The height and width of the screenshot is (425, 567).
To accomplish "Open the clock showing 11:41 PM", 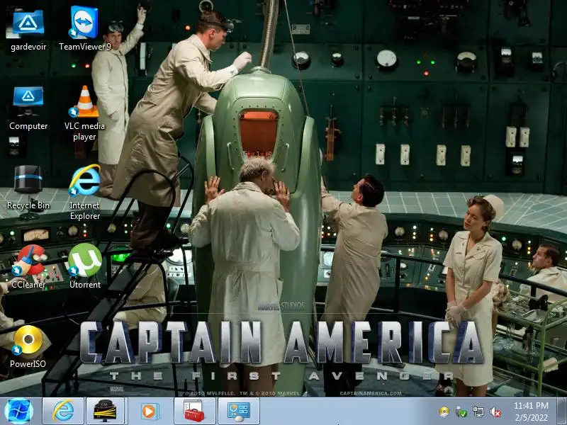I will [531, 412].
